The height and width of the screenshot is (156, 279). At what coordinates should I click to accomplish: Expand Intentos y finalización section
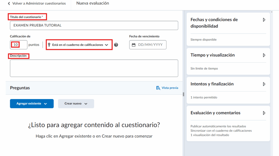tap(264, 84)
